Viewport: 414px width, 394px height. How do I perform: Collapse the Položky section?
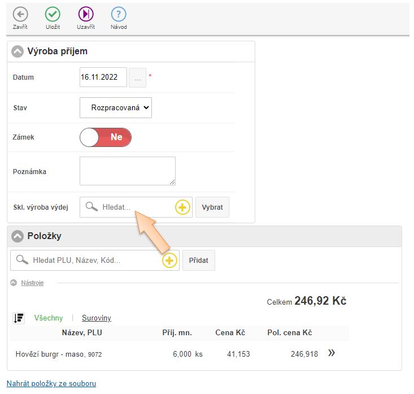(x=18, y=236)
